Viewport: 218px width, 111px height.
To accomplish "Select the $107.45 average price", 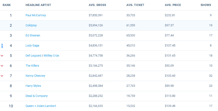I will 170,45.
